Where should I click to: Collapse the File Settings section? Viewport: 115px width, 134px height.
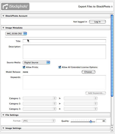tap(3, 115)
